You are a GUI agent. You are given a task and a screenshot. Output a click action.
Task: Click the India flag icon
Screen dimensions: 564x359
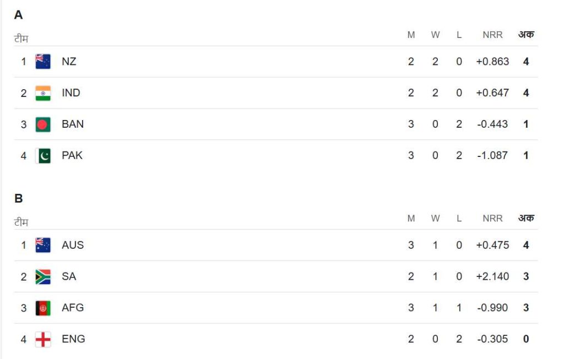tap(43, 93)
